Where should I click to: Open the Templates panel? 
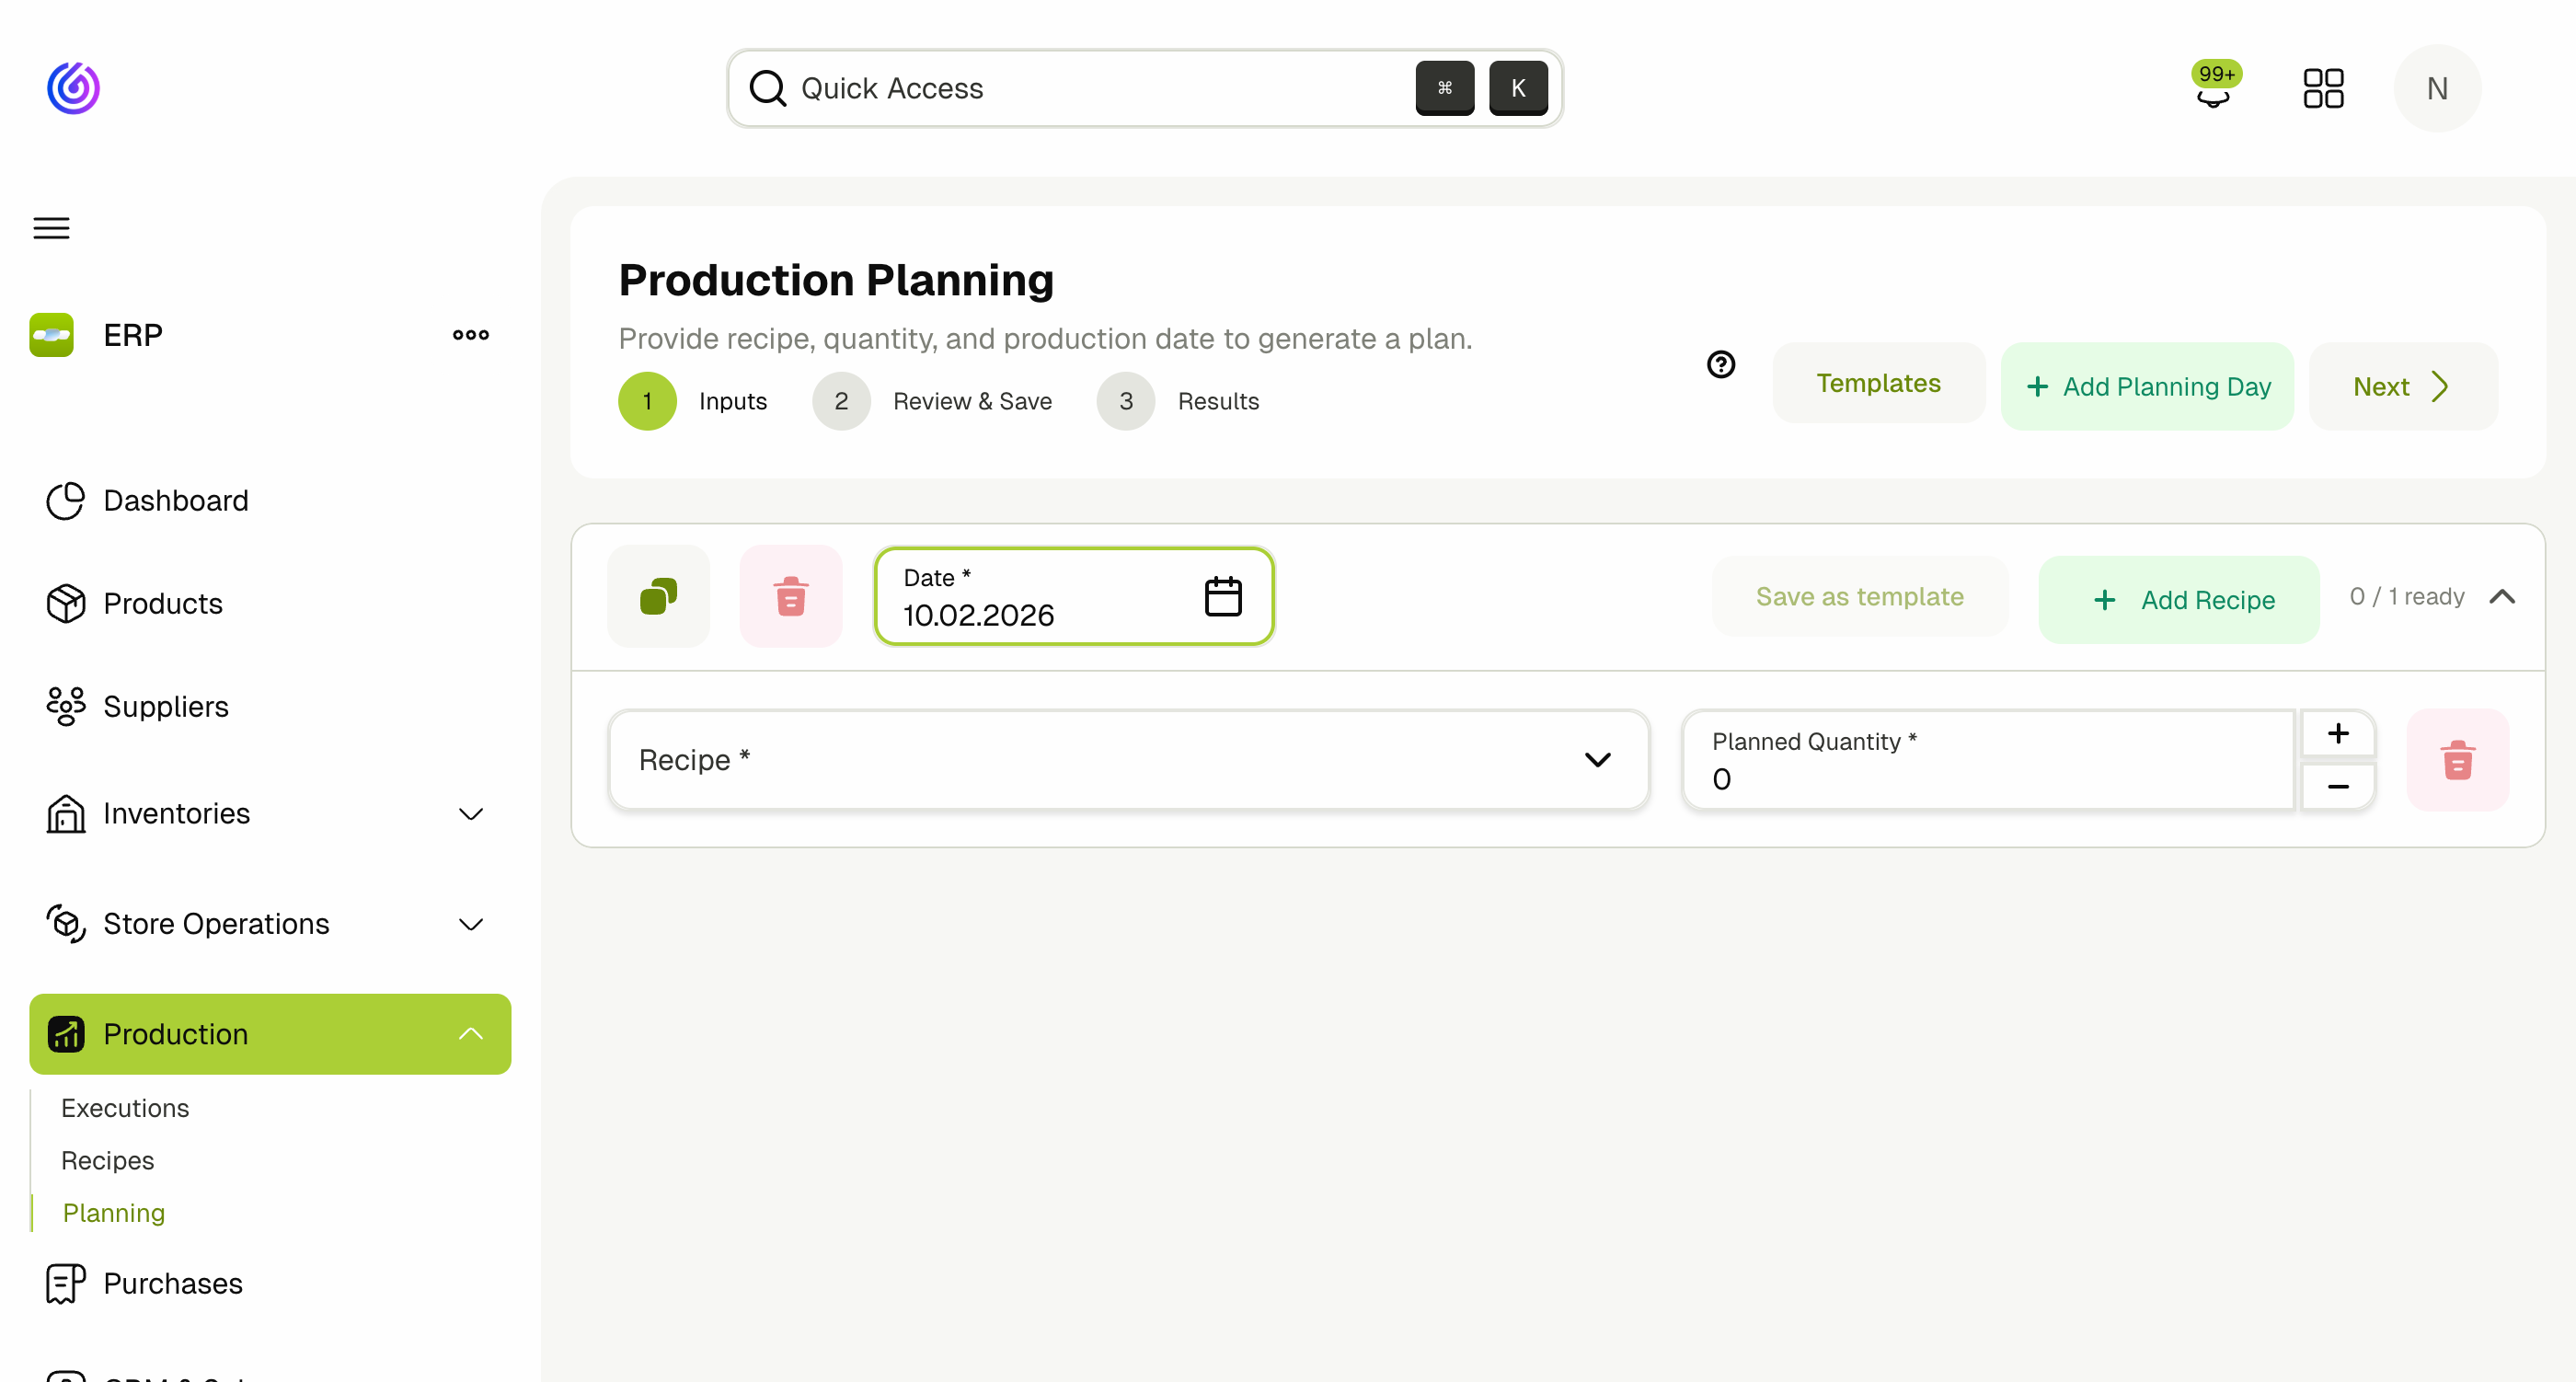click(1878, 384)
